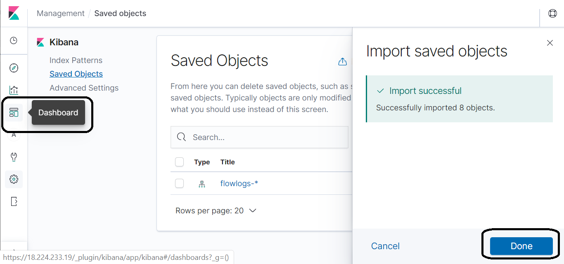Image resolution: width=564 pixels, height=264 pixels.
Task: Open the Index Patterns section
Action: click(76, 60)
